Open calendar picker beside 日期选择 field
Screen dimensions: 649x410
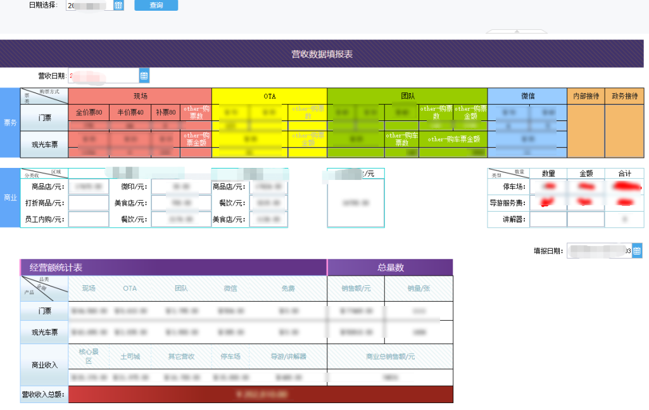point(118,5)
